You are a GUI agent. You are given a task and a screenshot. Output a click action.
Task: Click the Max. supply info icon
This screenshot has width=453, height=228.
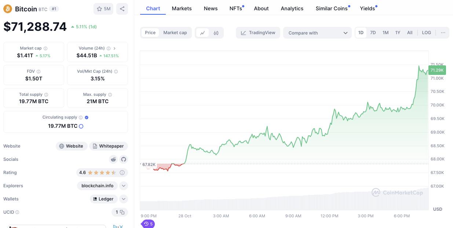coord(110,95)
